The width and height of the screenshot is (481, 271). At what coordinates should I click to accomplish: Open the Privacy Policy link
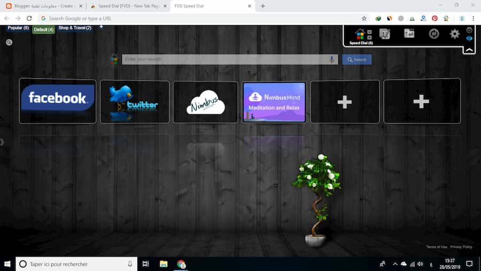coord(461,247)
